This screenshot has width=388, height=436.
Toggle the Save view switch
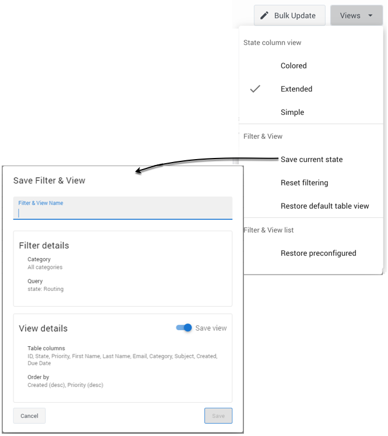click(x=184, y=328)
